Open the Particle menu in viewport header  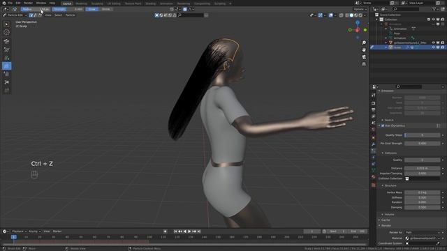[70, 15]
